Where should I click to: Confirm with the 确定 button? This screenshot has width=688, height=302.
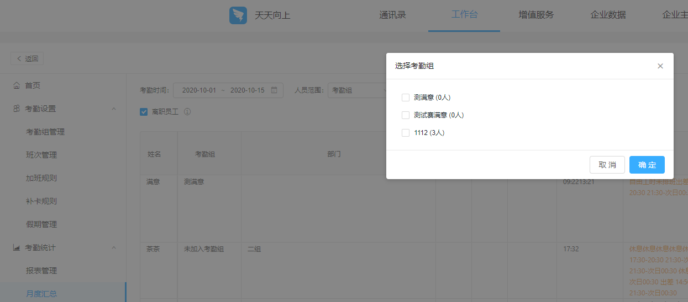(x=647, y=165)
